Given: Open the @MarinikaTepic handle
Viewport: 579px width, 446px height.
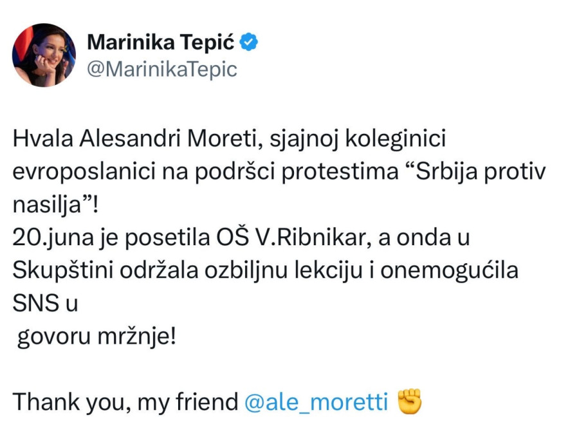Looking at the screenshot, I should [x=161, y=69].
